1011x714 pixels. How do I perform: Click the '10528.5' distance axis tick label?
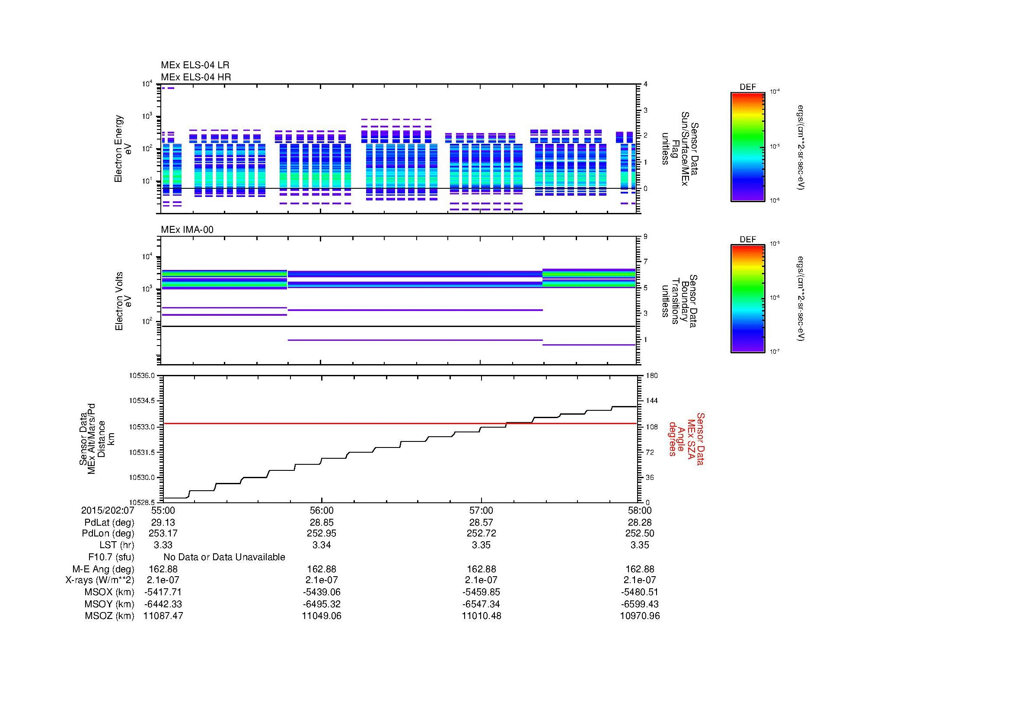142,502
